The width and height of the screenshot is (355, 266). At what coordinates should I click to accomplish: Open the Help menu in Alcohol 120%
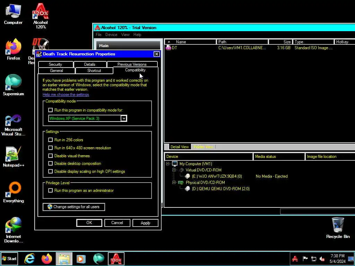coord(137,35)
